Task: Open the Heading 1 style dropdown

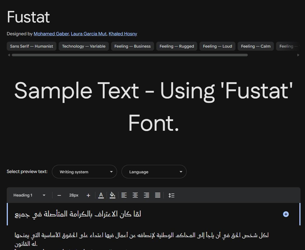Action: tap(29, 195)
